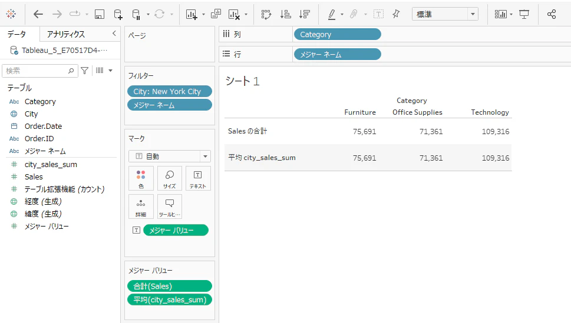Click the Technology Sales value 109,316 in Sales row
The width and height of the screenshot is (571, 323).
(x=495, y=131)
